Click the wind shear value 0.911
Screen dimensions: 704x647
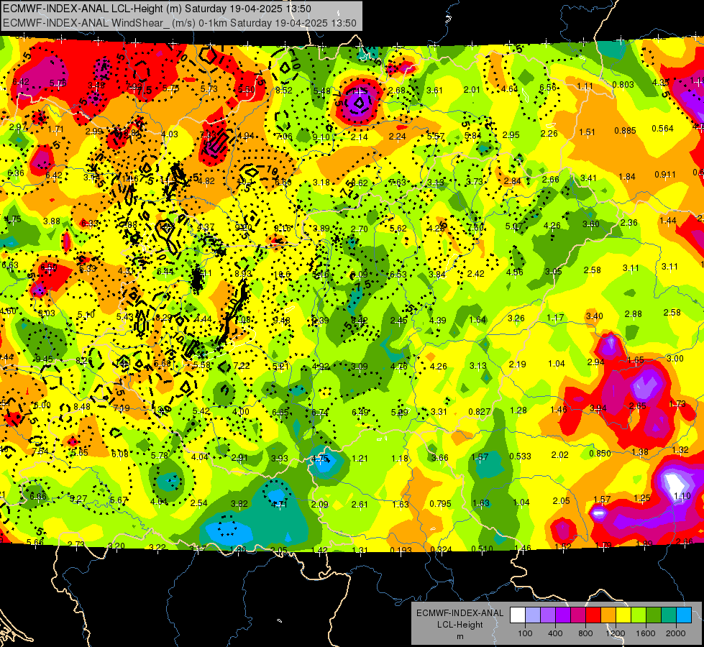click(665, 175)
